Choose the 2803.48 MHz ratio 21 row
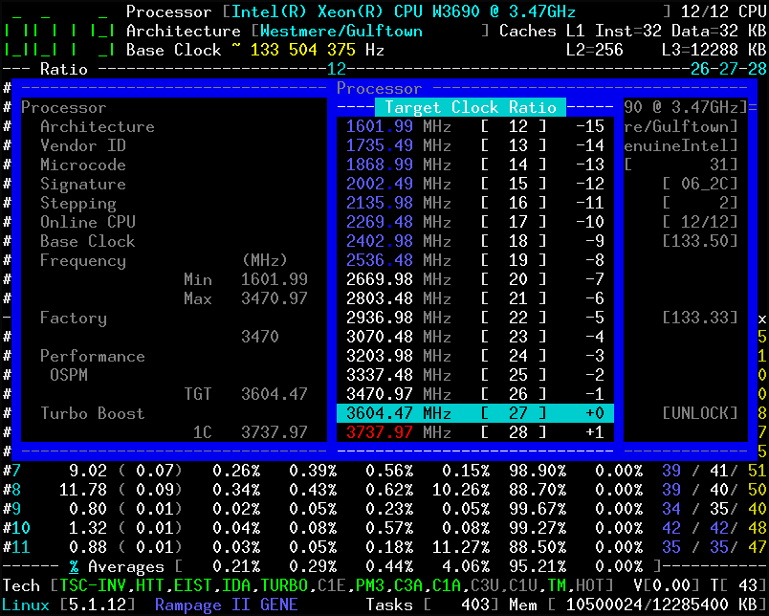This screenshot has width=769, height=616. pos(474,298)
